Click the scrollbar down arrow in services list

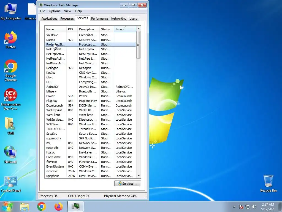coord(139,176)
